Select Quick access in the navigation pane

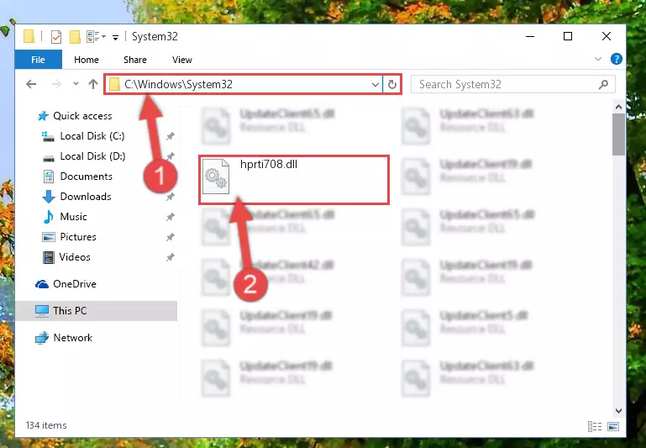click(x=82, y=116)
